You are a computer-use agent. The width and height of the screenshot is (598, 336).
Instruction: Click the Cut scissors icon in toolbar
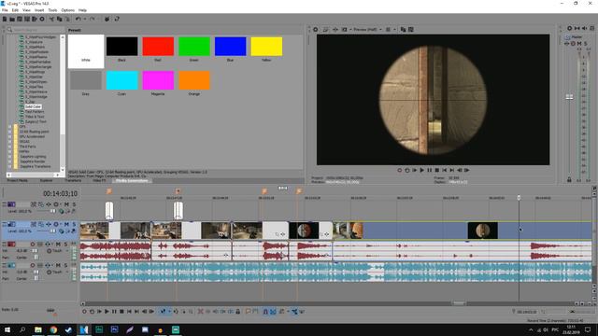(51, 19)
